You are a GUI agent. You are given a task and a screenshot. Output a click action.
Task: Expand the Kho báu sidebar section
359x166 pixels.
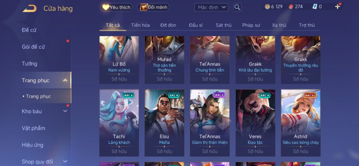65,111
